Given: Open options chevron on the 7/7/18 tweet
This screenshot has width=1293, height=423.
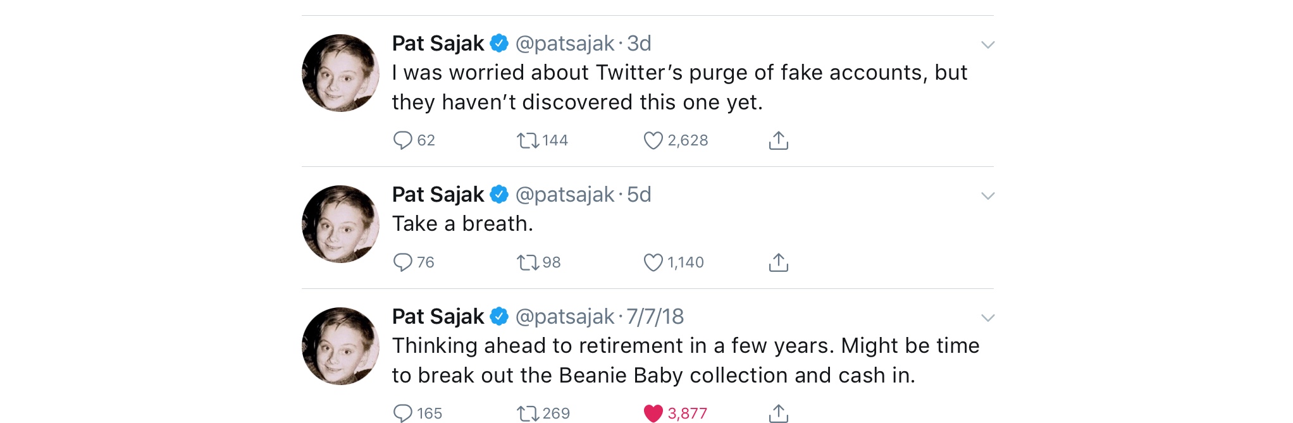Looking at the screenshot, I should click(x=987, y=318).
